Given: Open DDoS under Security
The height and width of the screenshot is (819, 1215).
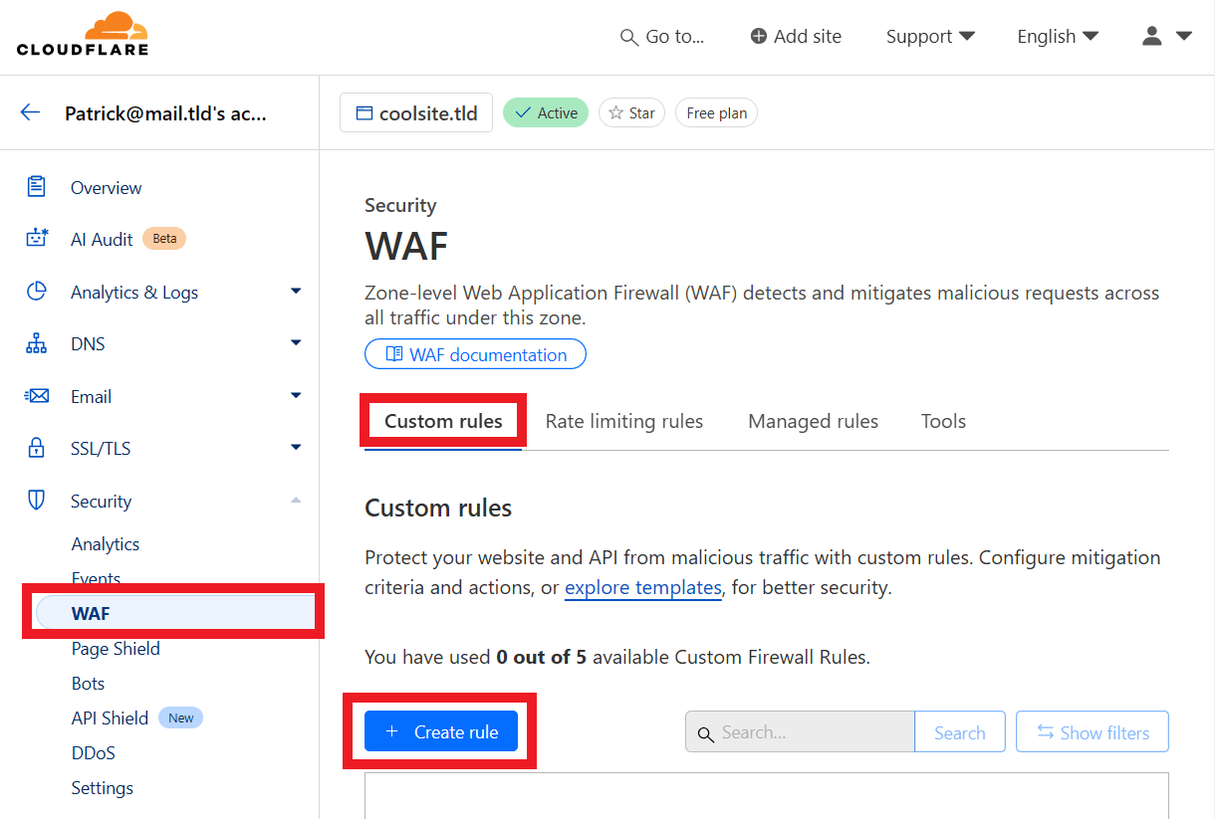Looking at the screenshot, I should [94, 752].
